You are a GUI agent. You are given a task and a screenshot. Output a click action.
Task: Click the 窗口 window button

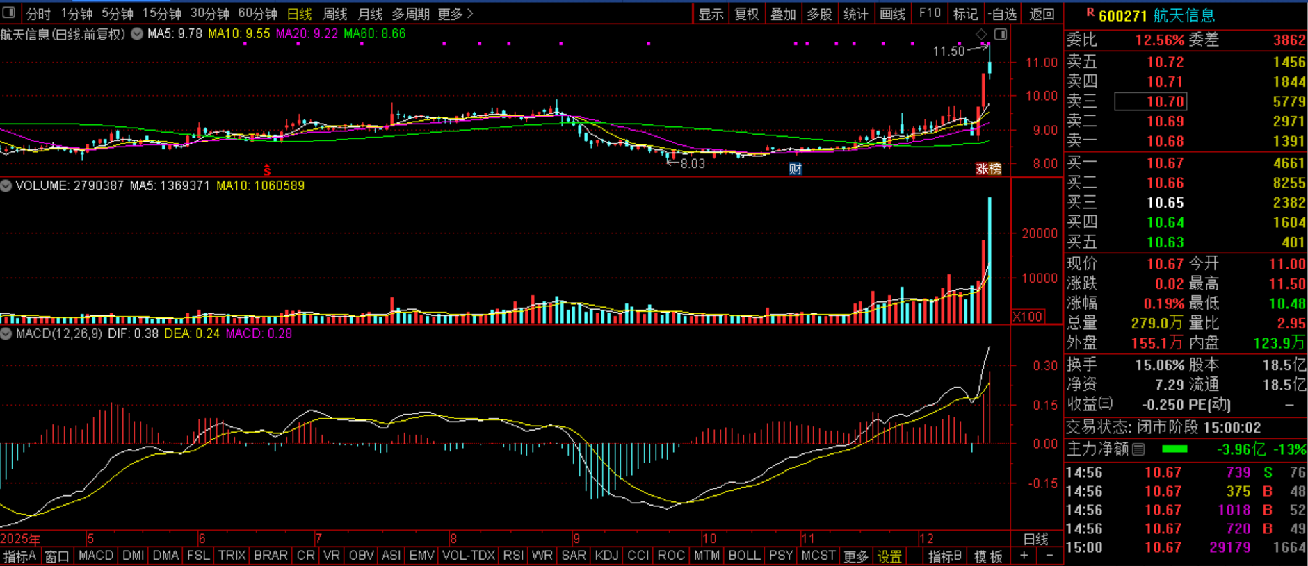[57, 556]
